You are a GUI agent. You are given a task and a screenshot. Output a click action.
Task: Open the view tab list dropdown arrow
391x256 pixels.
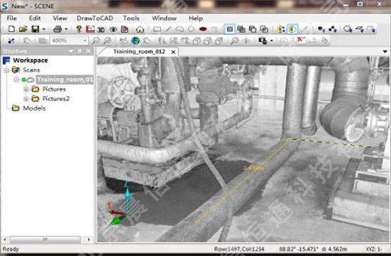tap(385, 52)
